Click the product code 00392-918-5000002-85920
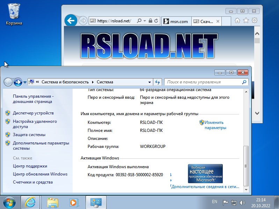The image size is (279, 209). (x=139, y=175)
